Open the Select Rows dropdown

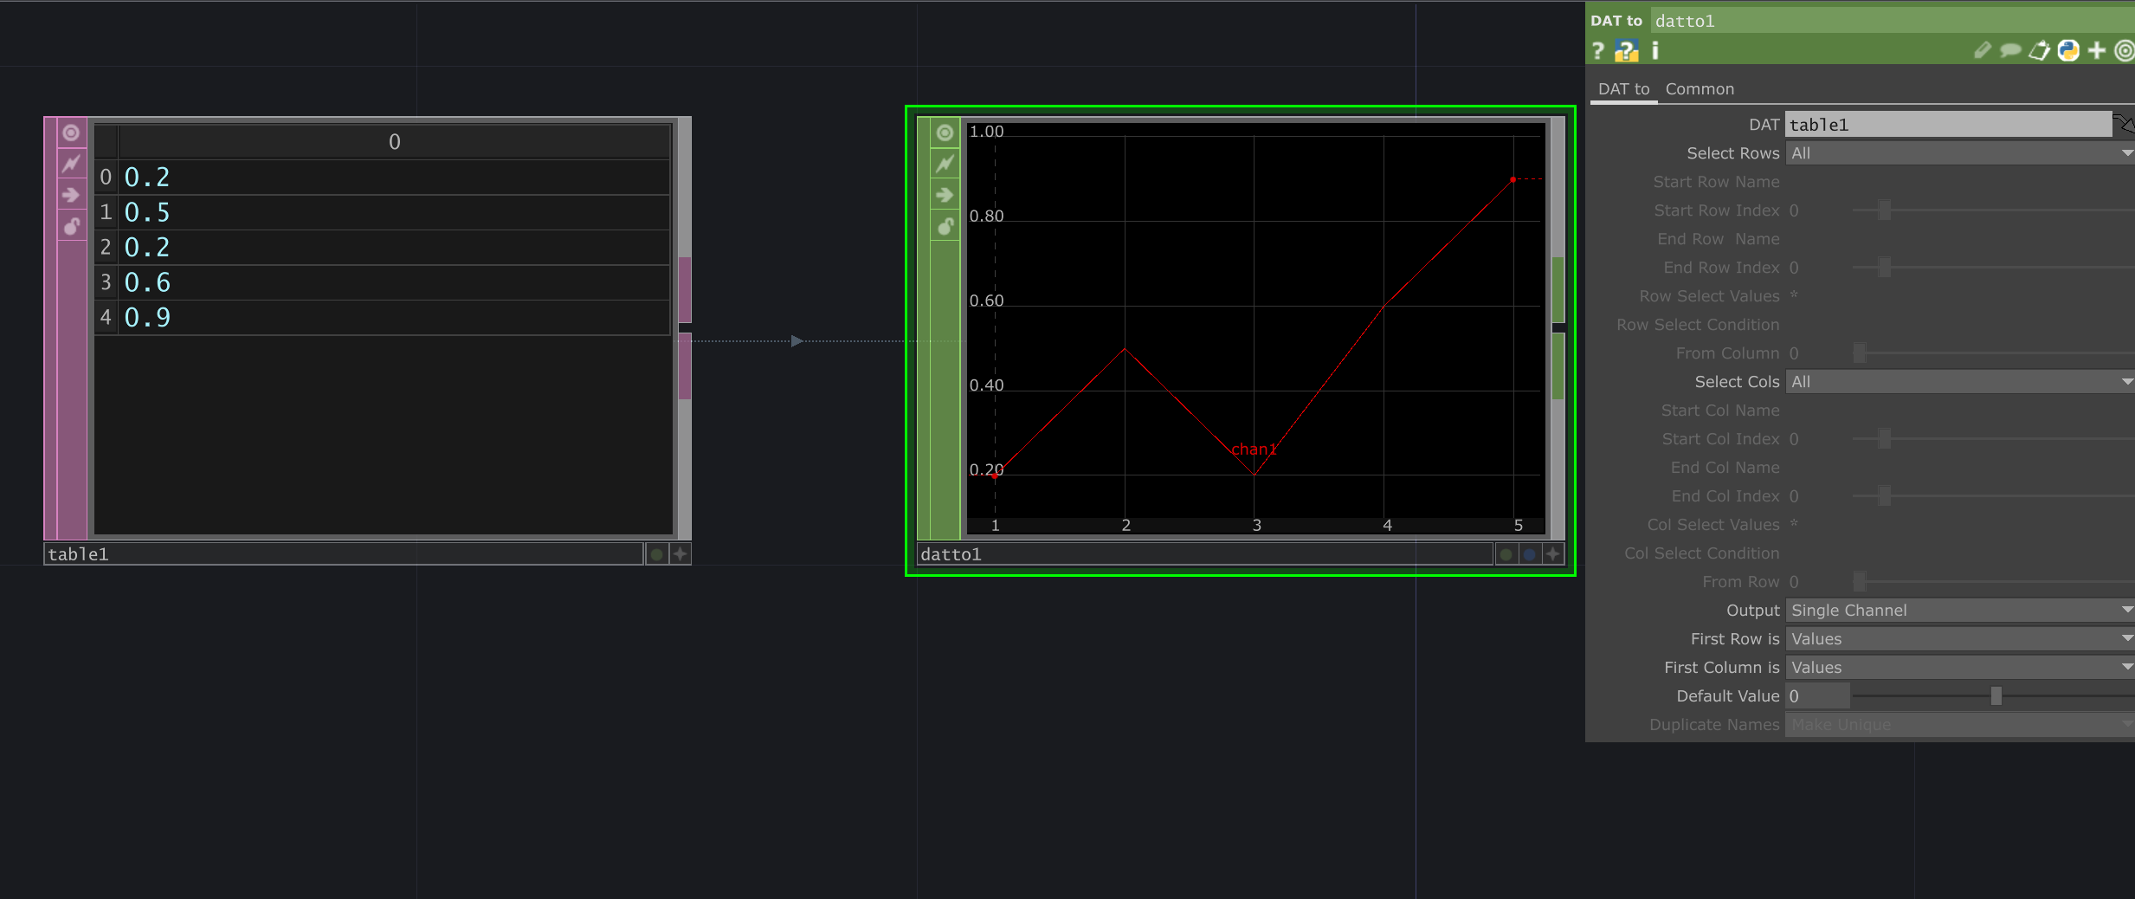[1958, 152]
